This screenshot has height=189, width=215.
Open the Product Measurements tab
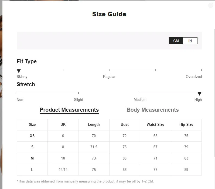tap(69, 110)
